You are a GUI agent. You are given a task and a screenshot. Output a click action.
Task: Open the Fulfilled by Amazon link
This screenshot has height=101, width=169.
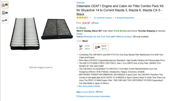click(123, 37)
